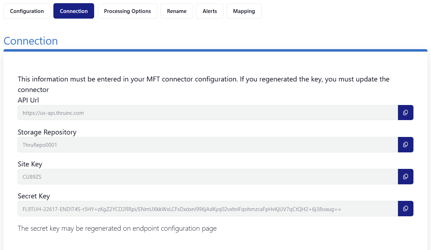
Task: Copy the Storage Repository name
Action: (405, 145)
